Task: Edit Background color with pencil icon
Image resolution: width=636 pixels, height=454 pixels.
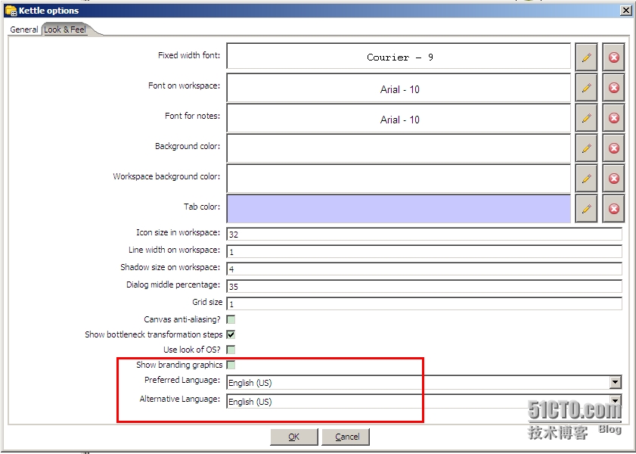Action: [x=586, y=148]
